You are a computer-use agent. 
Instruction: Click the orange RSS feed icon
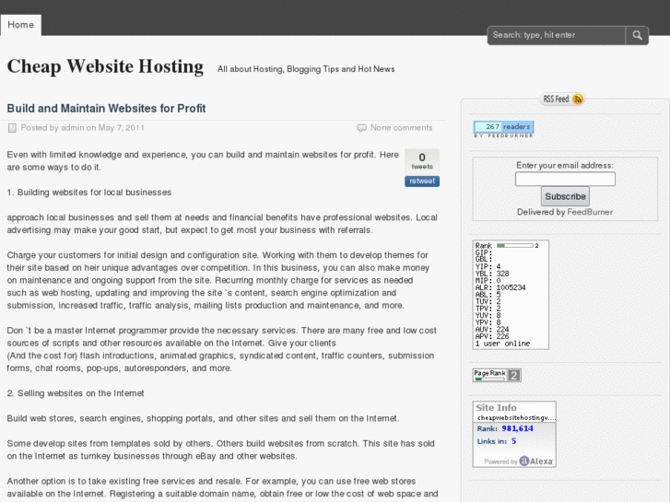click(x=578, y=99)
